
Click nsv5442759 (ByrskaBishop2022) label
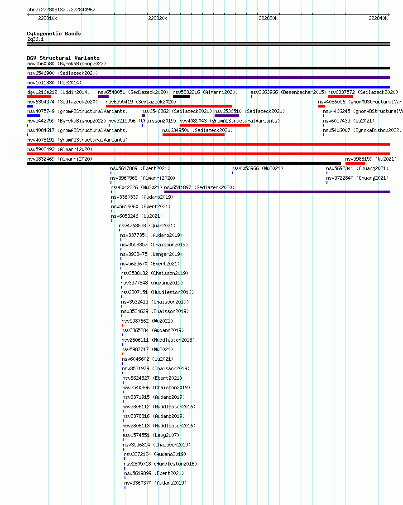coord(67,121)
